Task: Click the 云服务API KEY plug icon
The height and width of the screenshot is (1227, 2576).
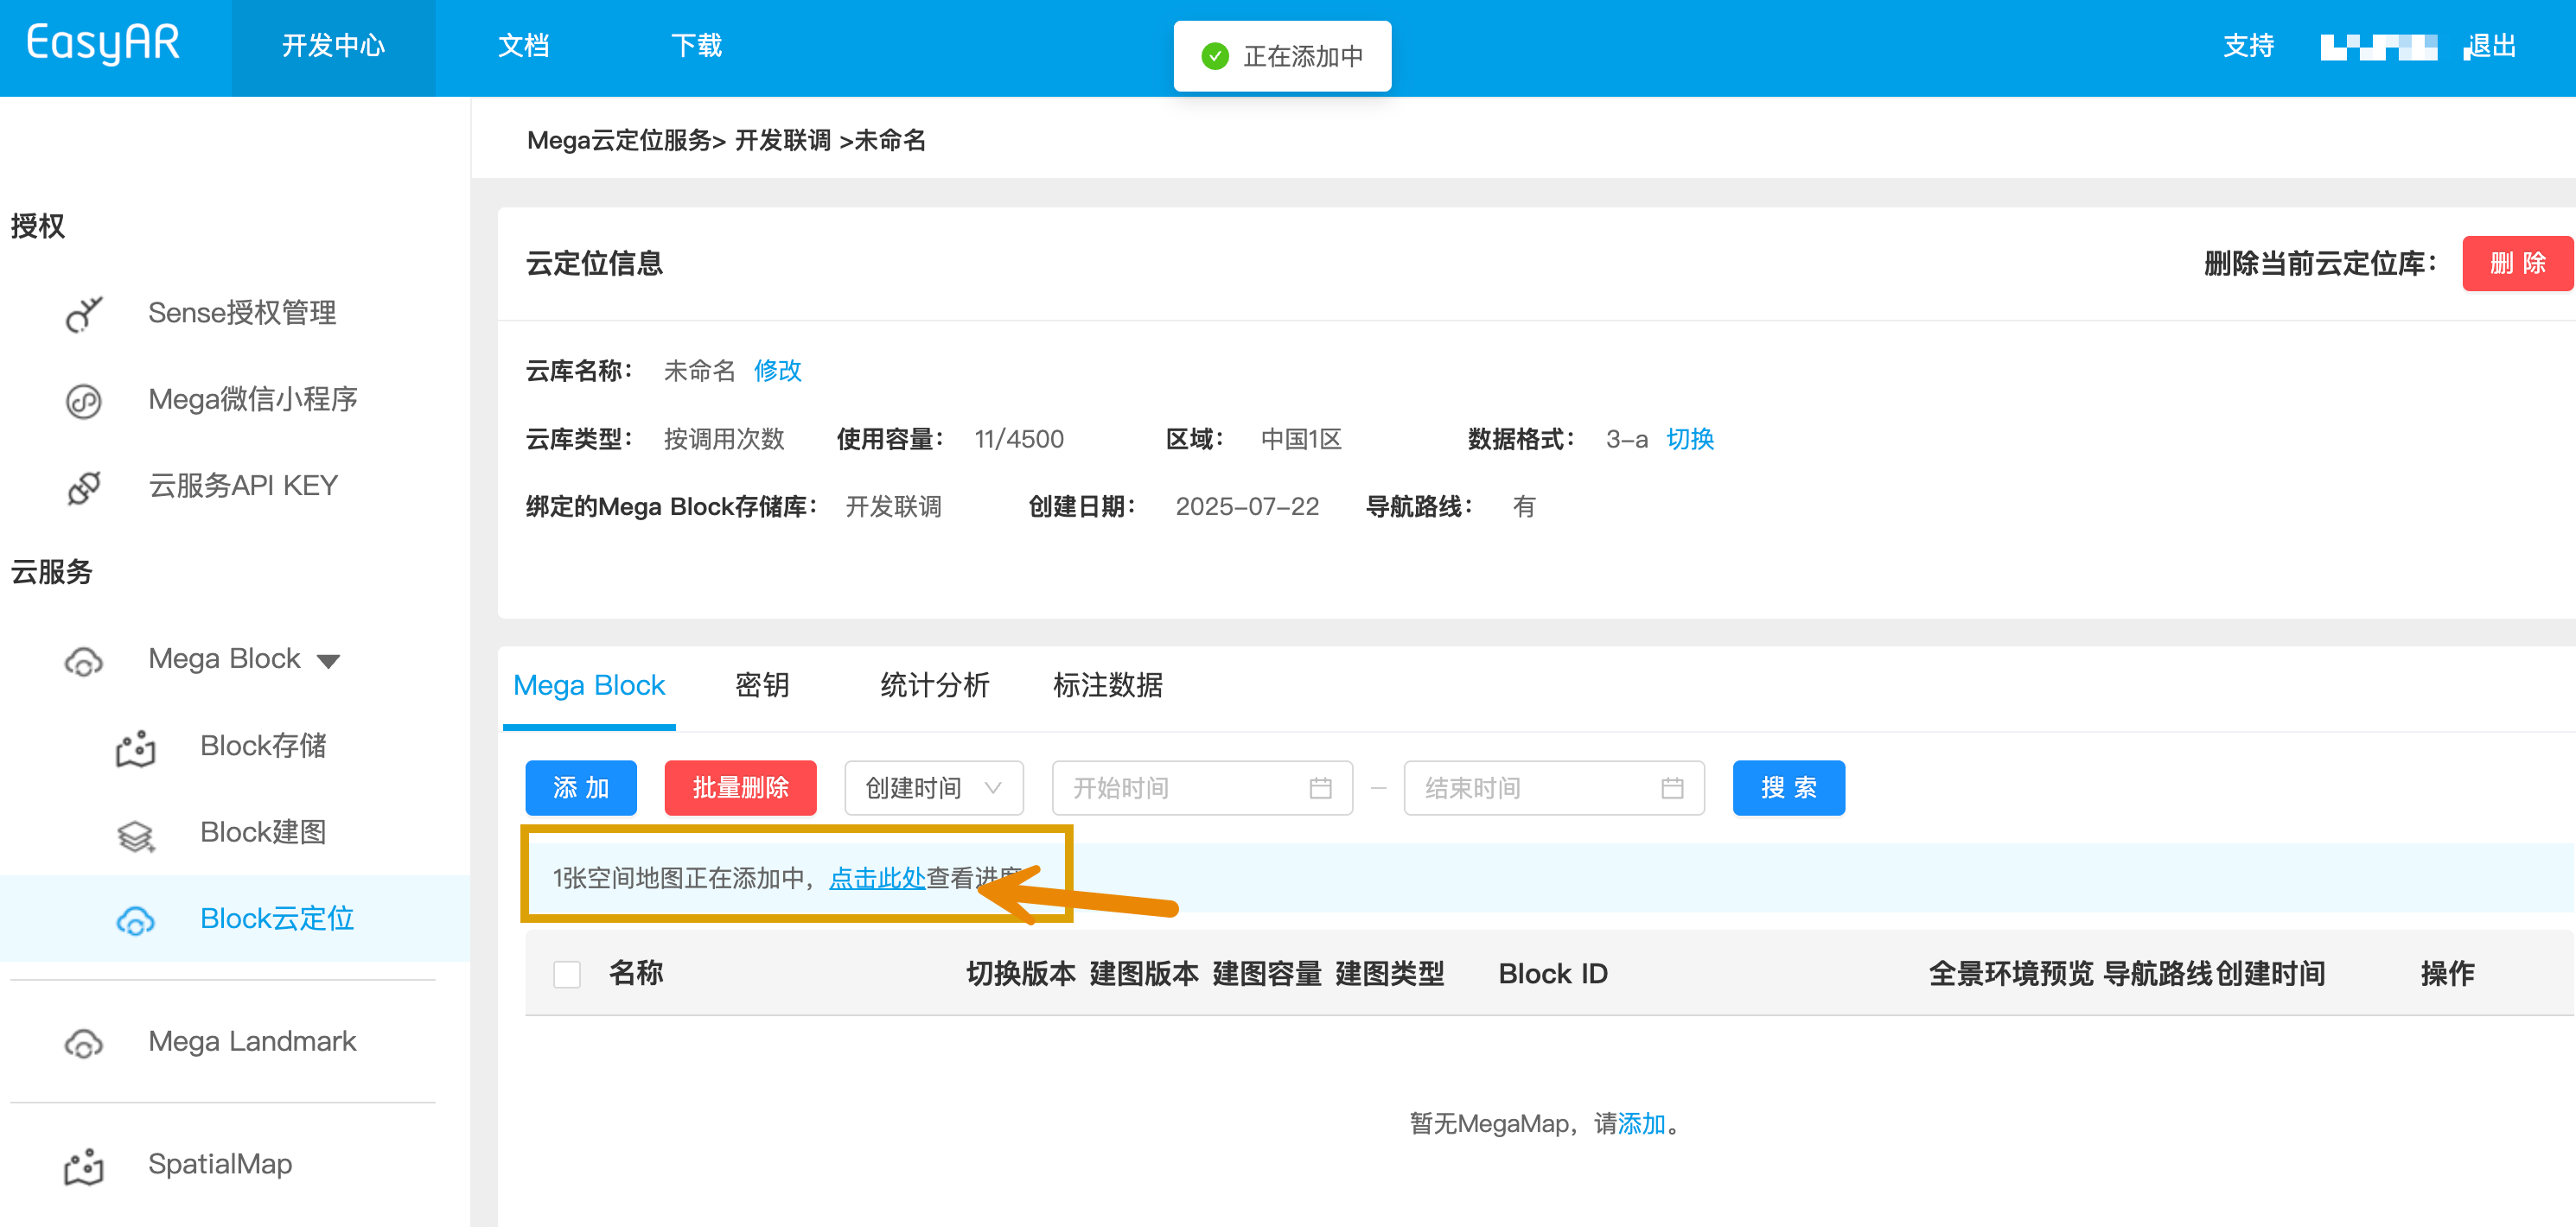Action: tap(84, 487)
